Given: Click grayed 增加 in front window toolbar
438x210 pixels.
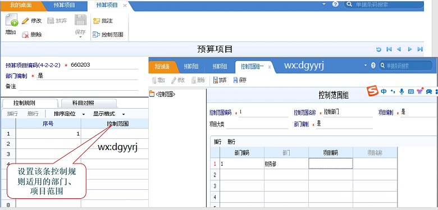Looking at the screenshot, I should pos(158,80).
